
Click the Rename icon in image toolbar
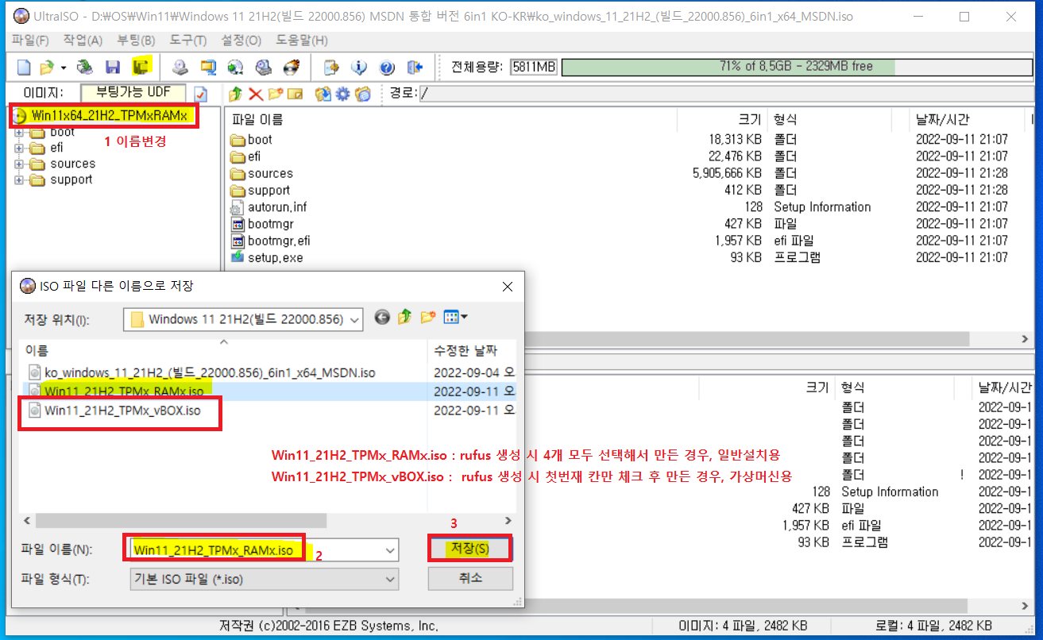295,94
